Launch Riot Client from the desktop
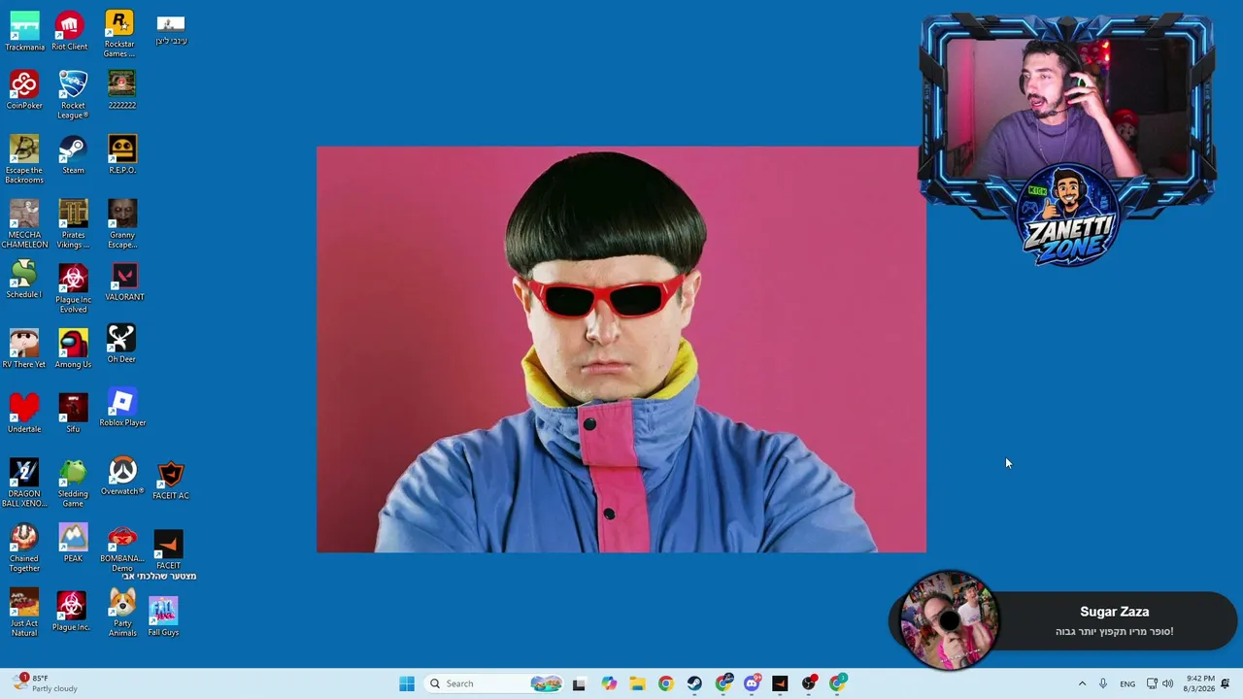Viewport: 1243px width, 699px height. tap(69, 31)
